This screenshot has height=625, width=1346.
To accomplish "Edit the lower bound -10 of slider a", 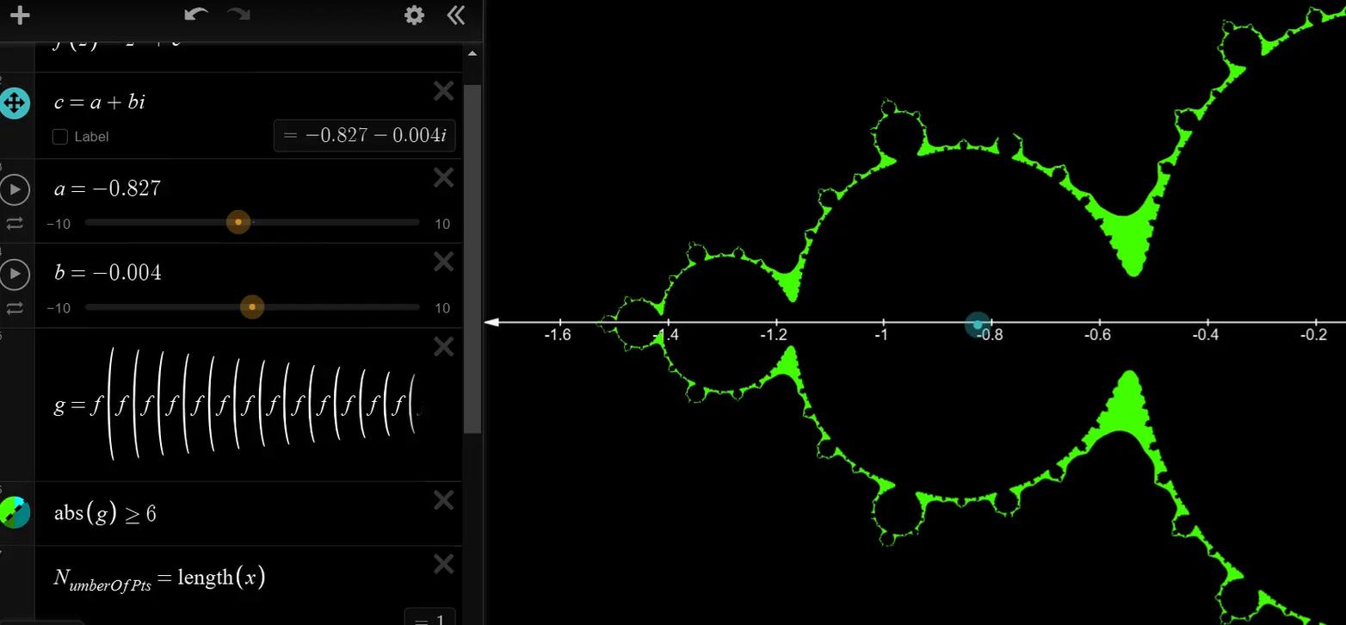I will [59, 224].
